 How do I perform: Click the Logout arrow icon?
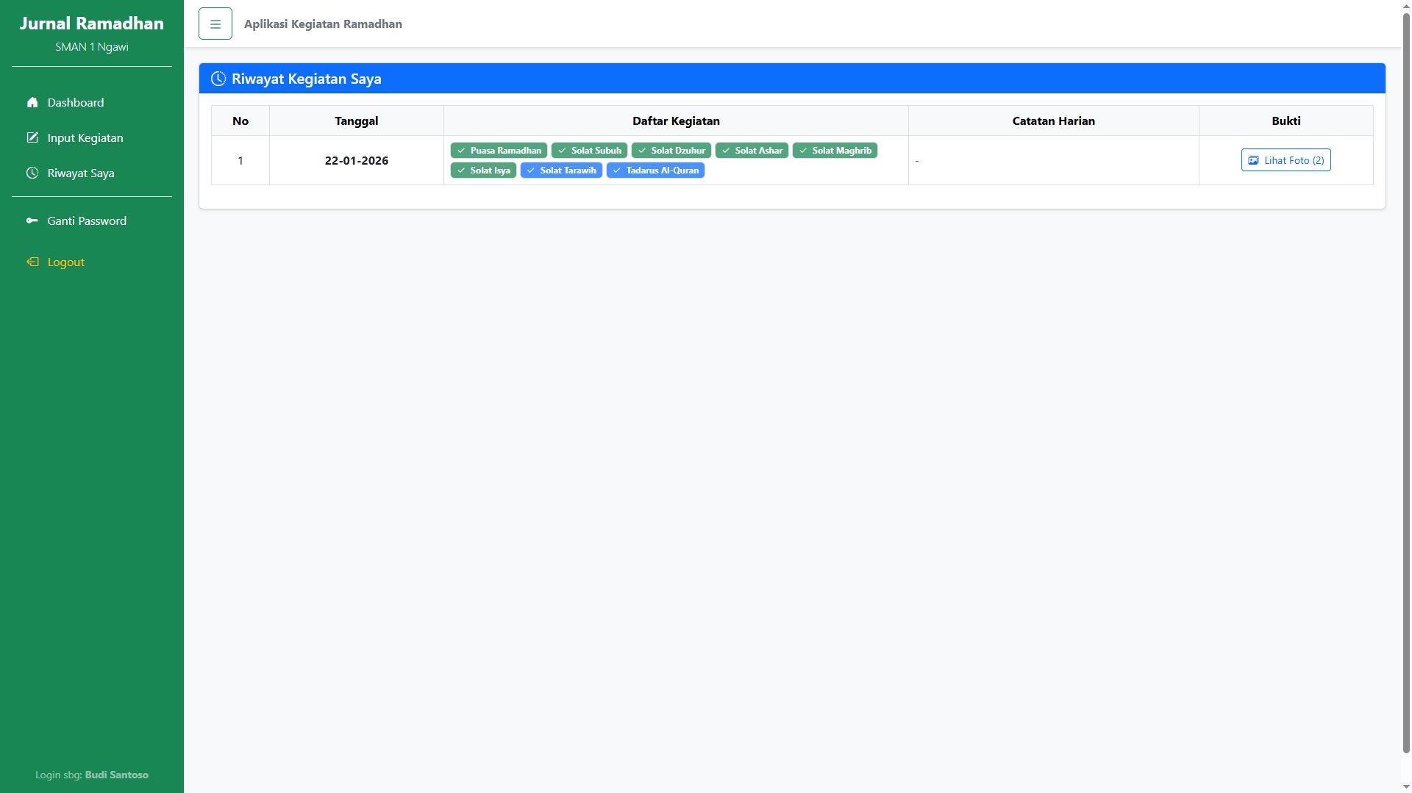(x=32, y=262)
